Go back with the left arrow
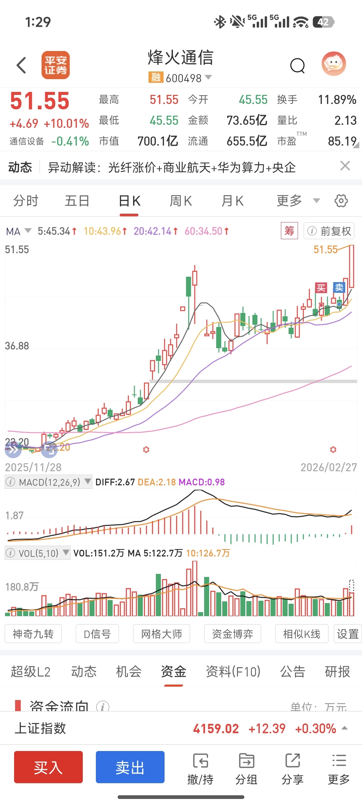 (x=21, y=65)
